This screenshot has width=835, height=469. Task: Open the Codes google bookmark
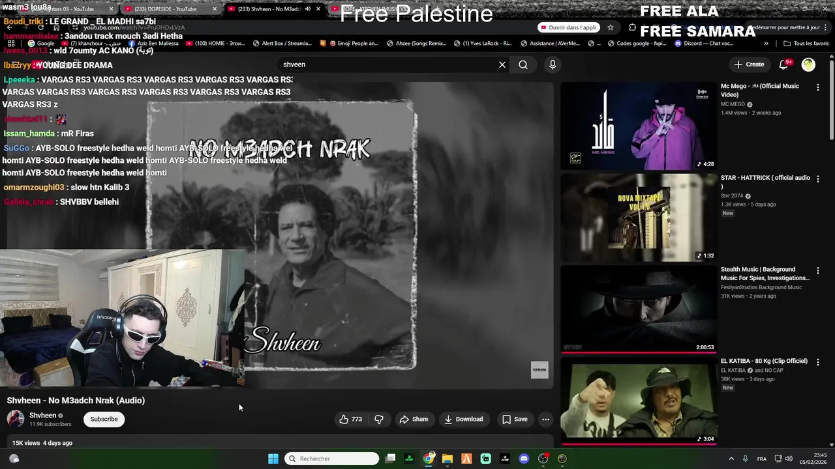click(636, 44)
